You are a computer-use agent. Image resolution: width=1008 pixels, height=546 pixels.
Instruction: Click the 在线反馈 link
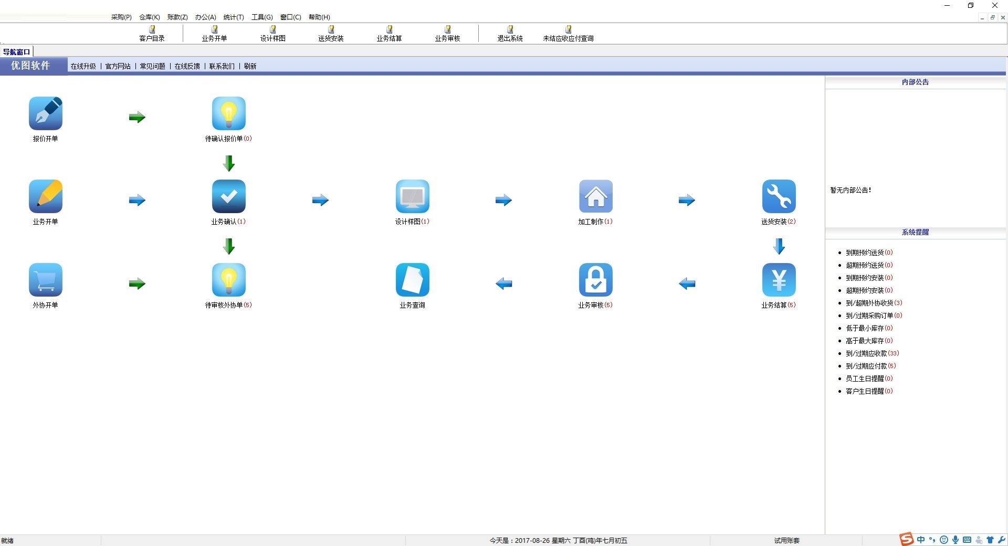(x=187, y=66)
